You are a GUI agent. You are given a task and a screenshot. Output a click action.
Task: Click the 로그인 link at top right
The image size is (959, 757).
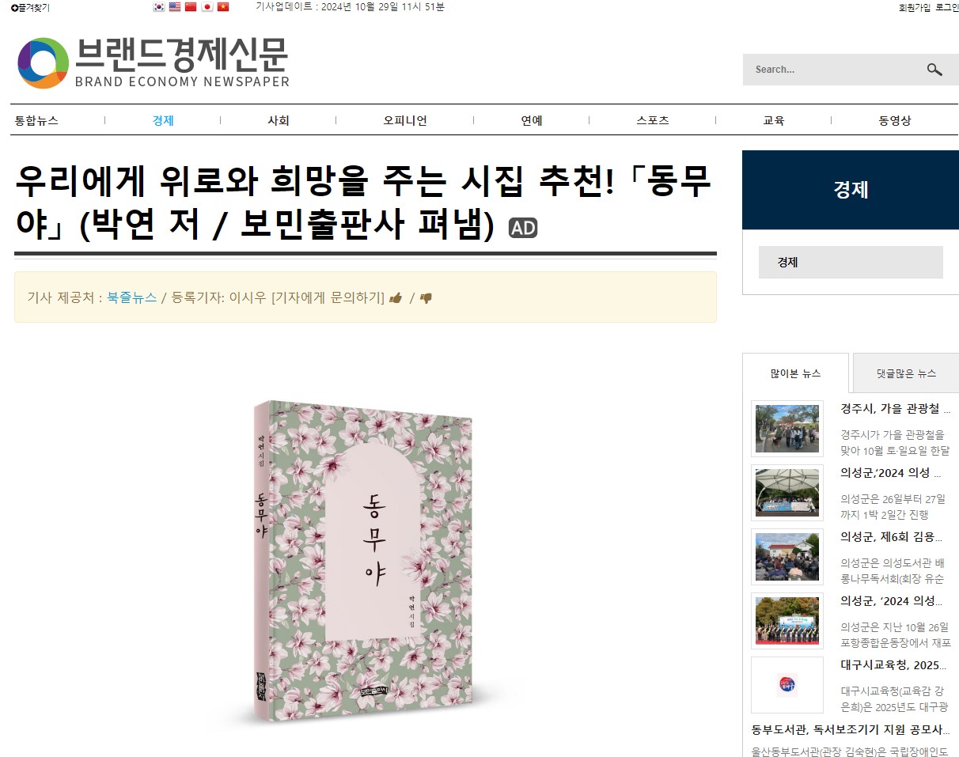coord(947,7)
